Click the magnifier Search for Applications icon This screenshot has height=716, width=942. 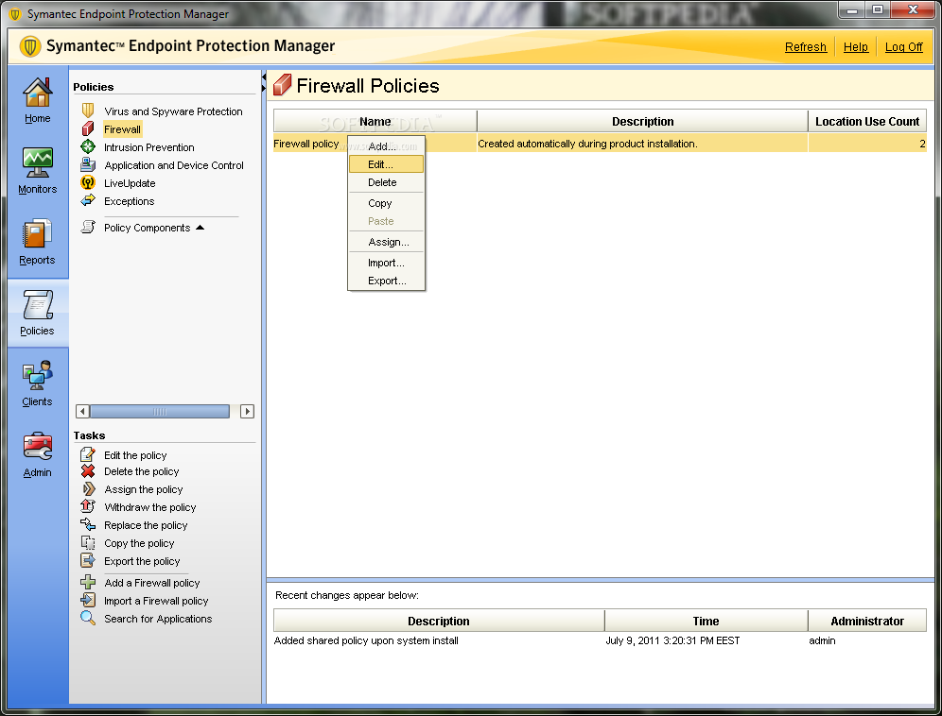coord(88,618)
